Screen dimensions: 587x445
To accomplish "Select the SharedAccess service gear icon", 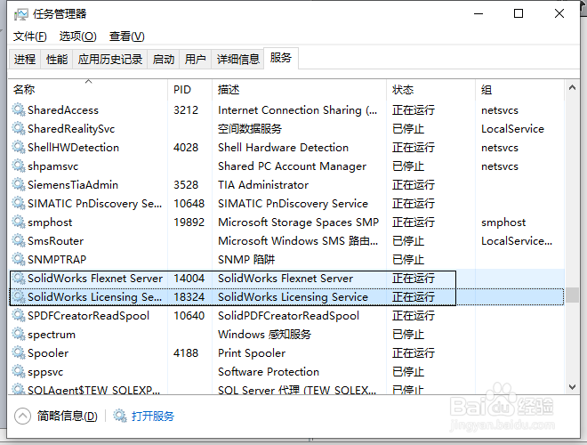I will click(19, 109).
